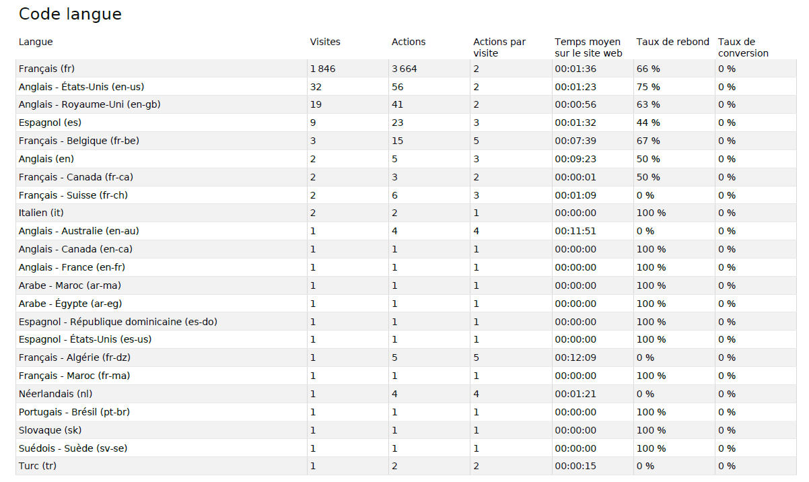Click the Portugais - Brésil (pt-br) row
The width and height of the screenshot is (809, 482).
[x=74, y=412]
